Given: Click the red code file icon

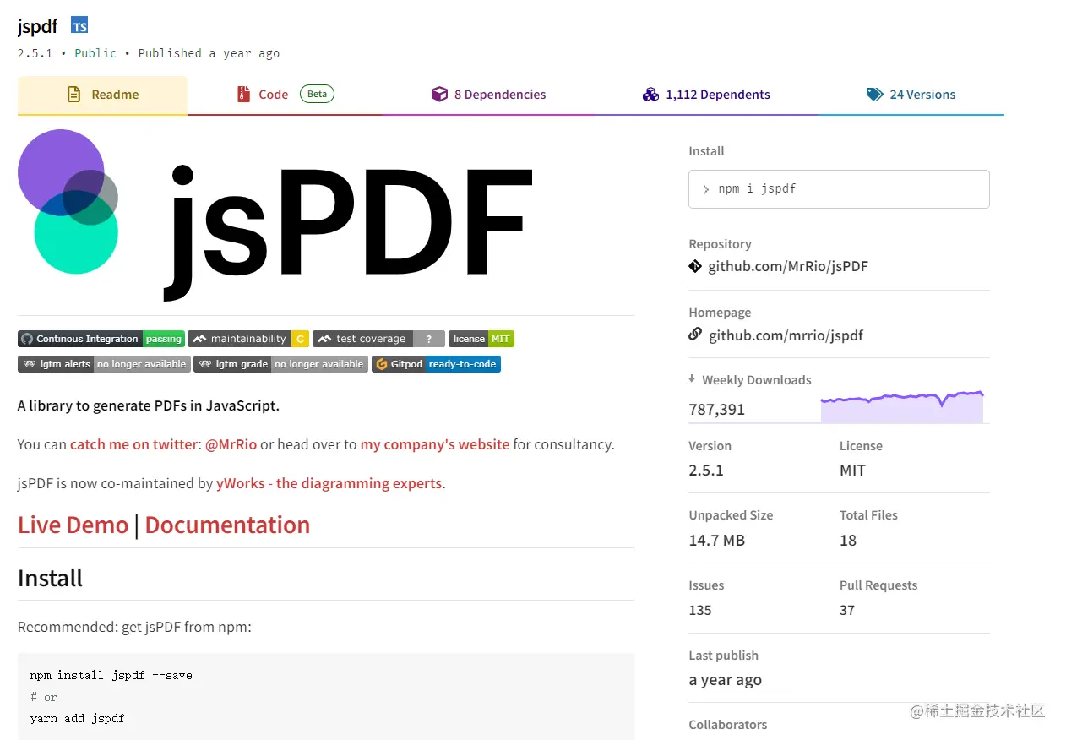Looking at the screenshot, I should [244, 95].
